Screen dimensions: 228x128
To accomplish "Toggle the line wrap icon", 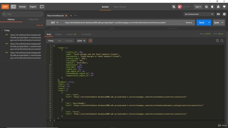I will tap(90, 41).
